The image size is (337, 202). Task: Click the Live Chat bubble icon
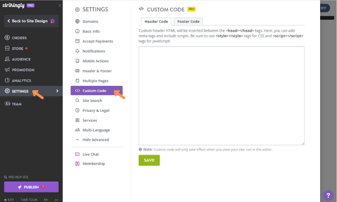pos(78,154)
